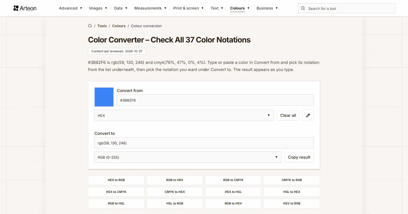Click the blue color swatch preview
The width and height of the screenshot is (408, 214).
(104, 97)
